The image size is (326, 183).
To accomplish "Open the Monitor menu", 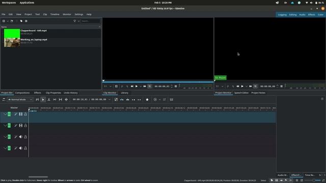I will pos(67,14).
